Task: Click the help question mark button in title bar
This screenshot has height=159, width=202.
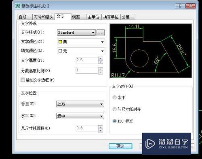Action: [x=180, y=6]
